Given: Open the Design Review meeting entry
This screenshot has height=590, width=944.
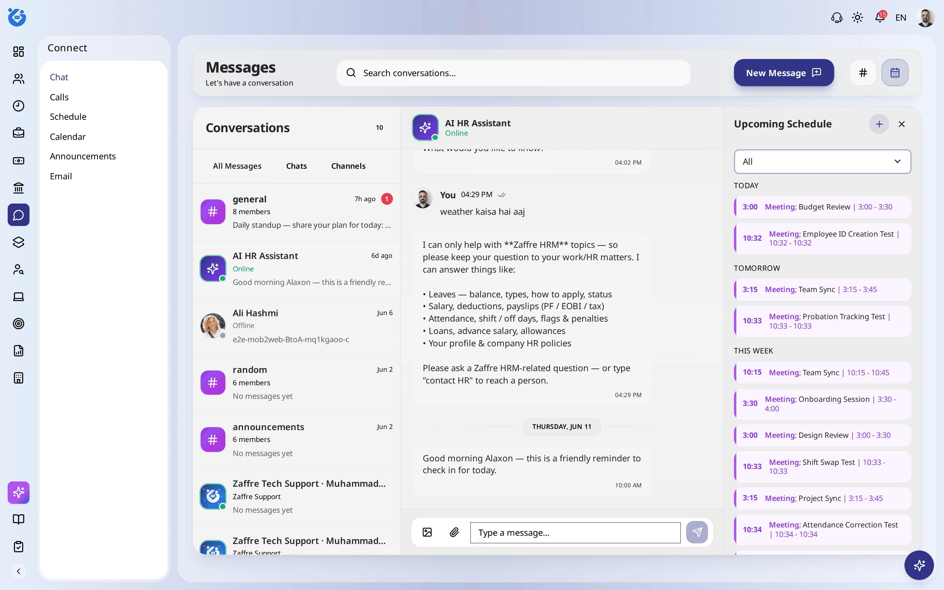Looking at the screenshot, I should [822, 435].
